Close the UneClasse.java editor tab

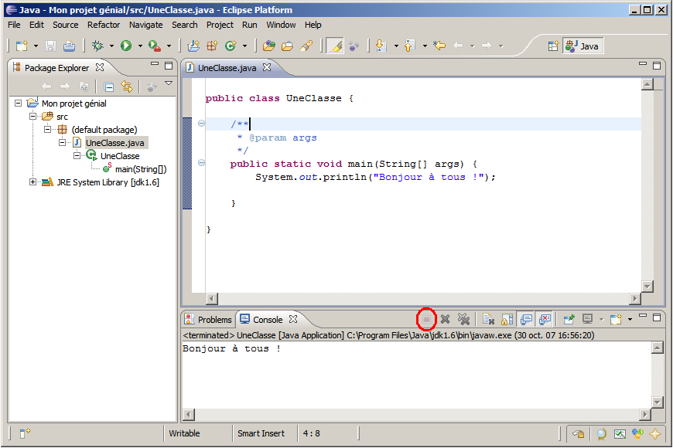coord(267,68)
